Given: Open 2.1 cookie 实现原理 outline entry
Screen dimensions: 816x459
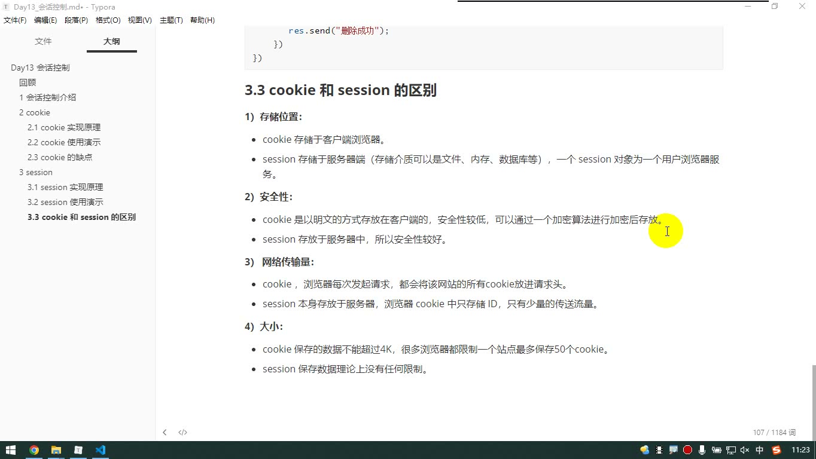Looking at the screenshot, I should point(64,127).
